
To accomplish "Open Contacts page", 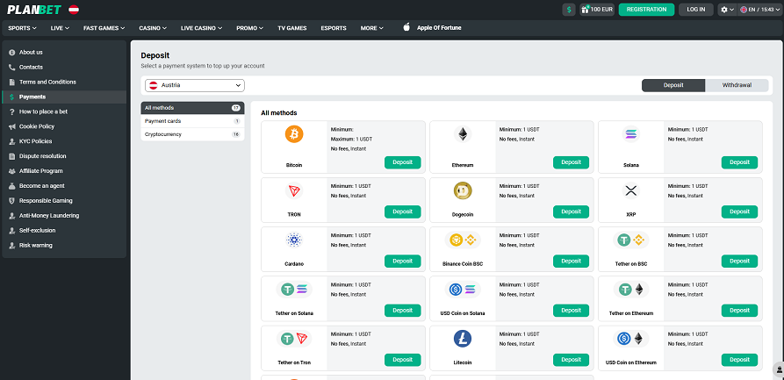I will (x=64, y=67).
